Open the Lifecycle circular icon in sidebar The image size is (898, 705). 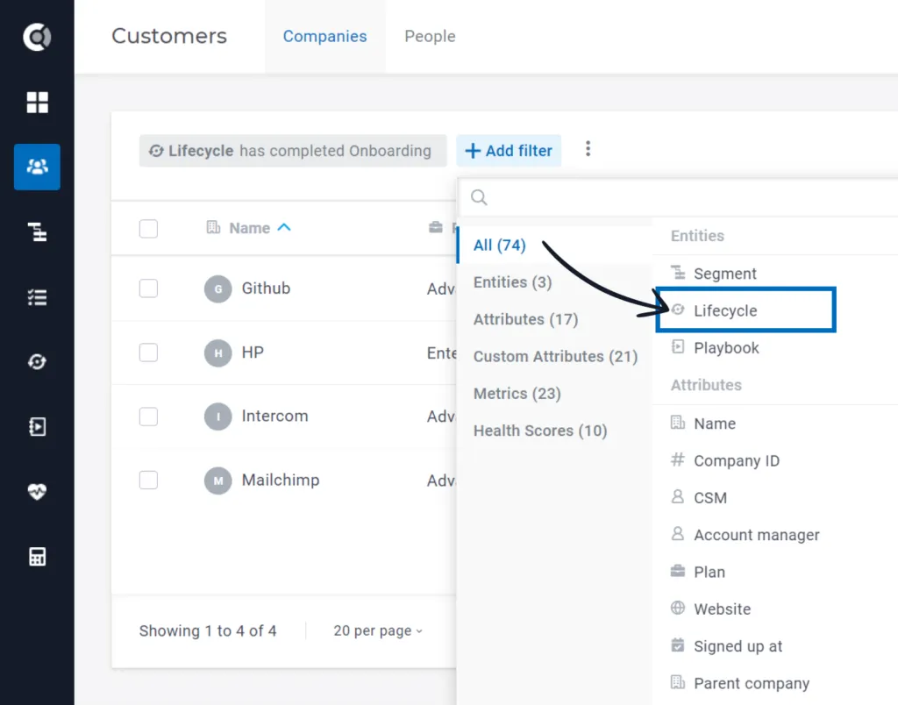tap(37, 361)
